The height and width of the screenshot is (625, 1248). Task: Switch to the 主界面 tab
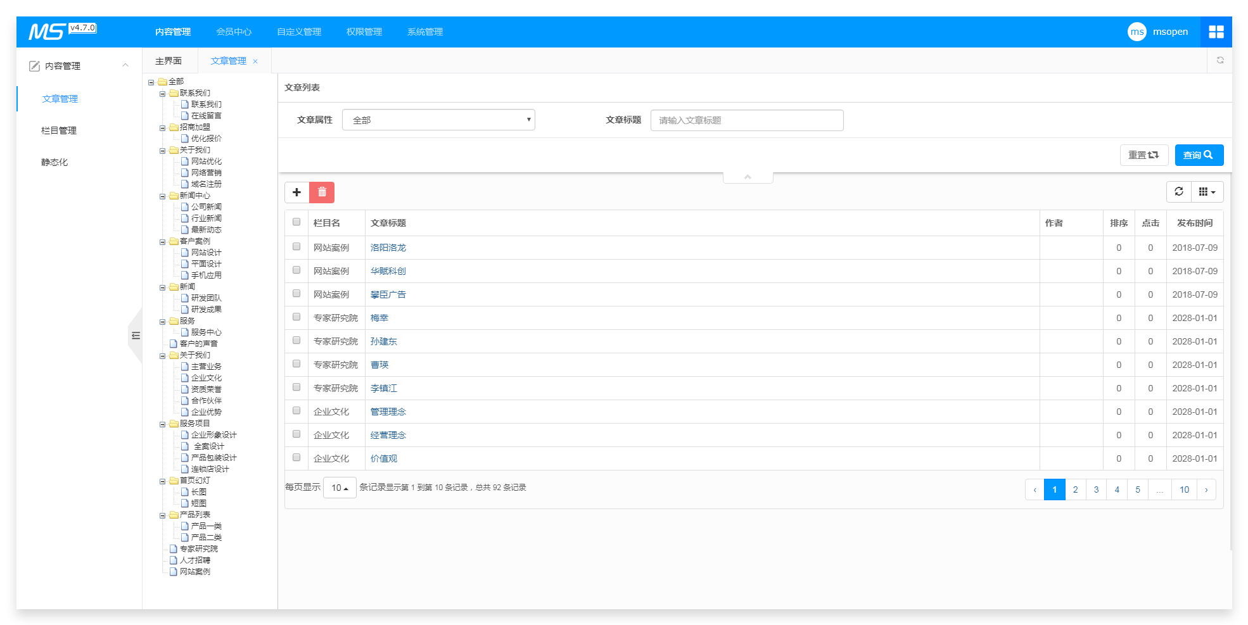pyautogui.click(x=169, y=61)
